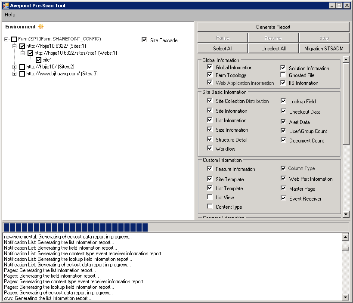
Task: Enable the ContentType option
Action: point(210,207)
